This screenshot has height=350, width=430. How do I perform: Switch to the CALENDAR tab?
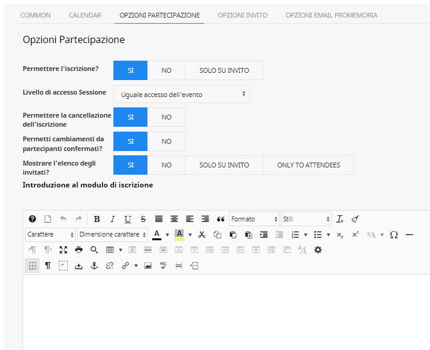pos(85,15)
